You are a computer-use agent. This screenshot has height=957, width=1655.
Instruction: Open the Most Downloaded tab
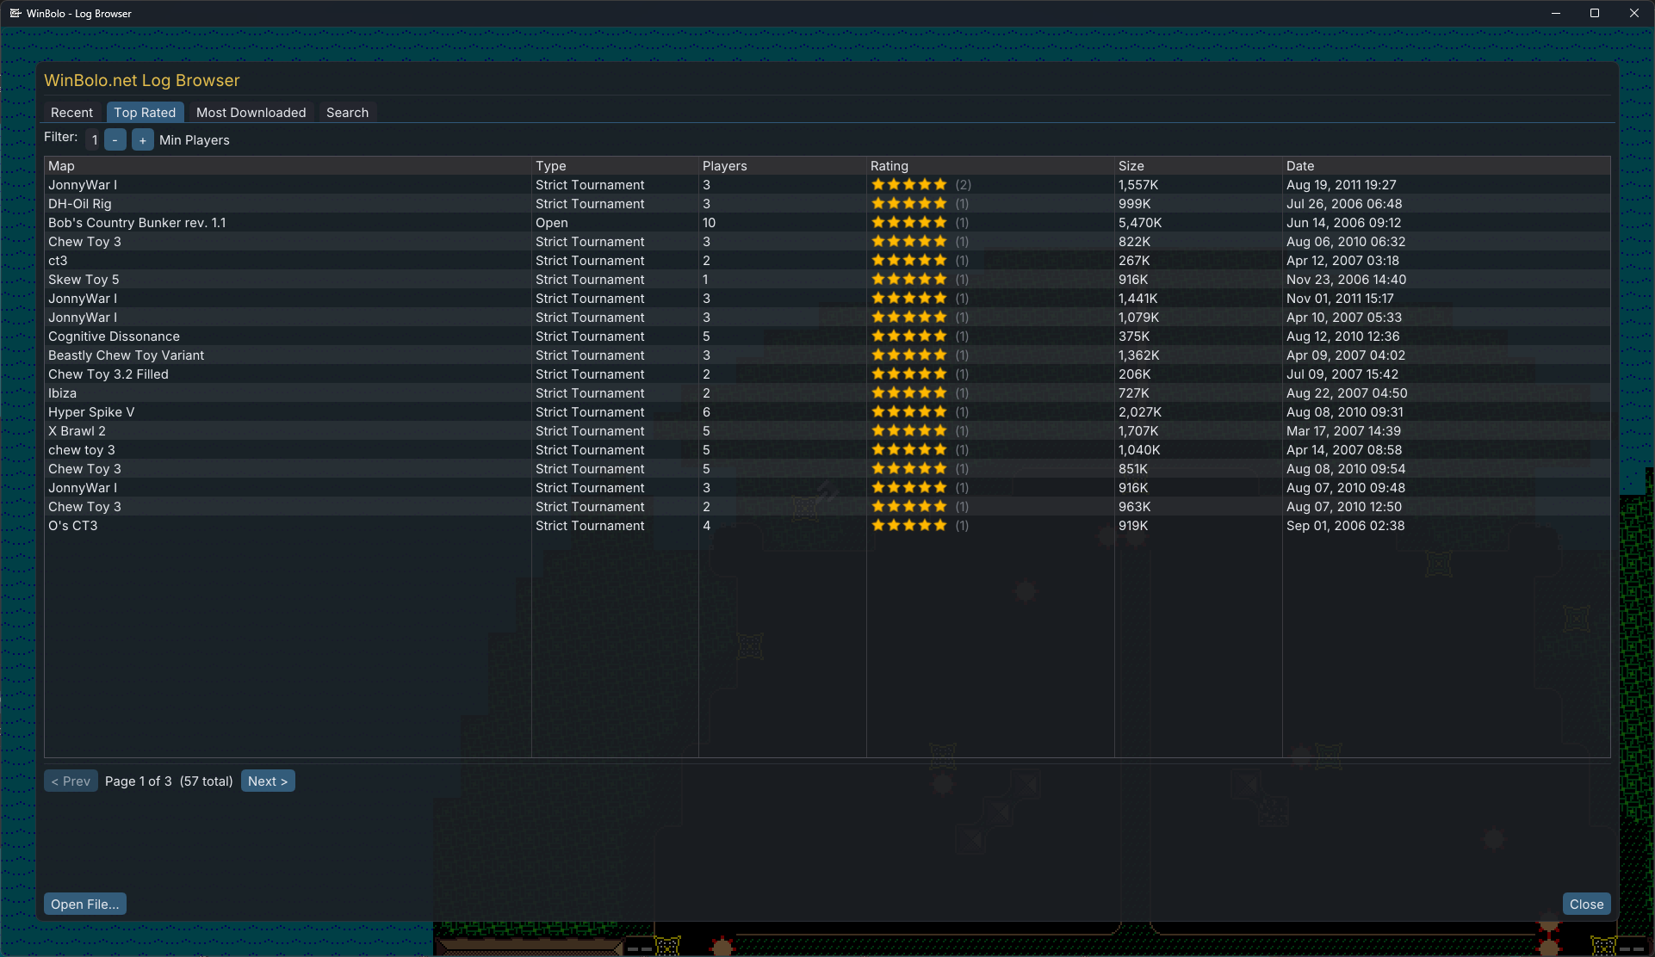point(251,113)
